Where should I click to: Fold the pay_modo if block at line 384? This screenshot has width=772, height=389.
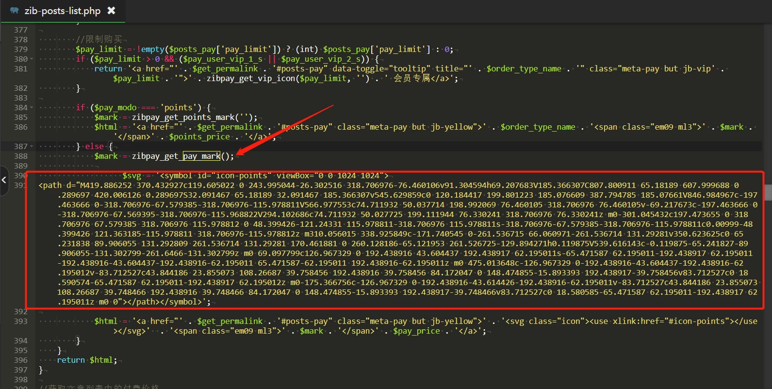coord(32,108)
